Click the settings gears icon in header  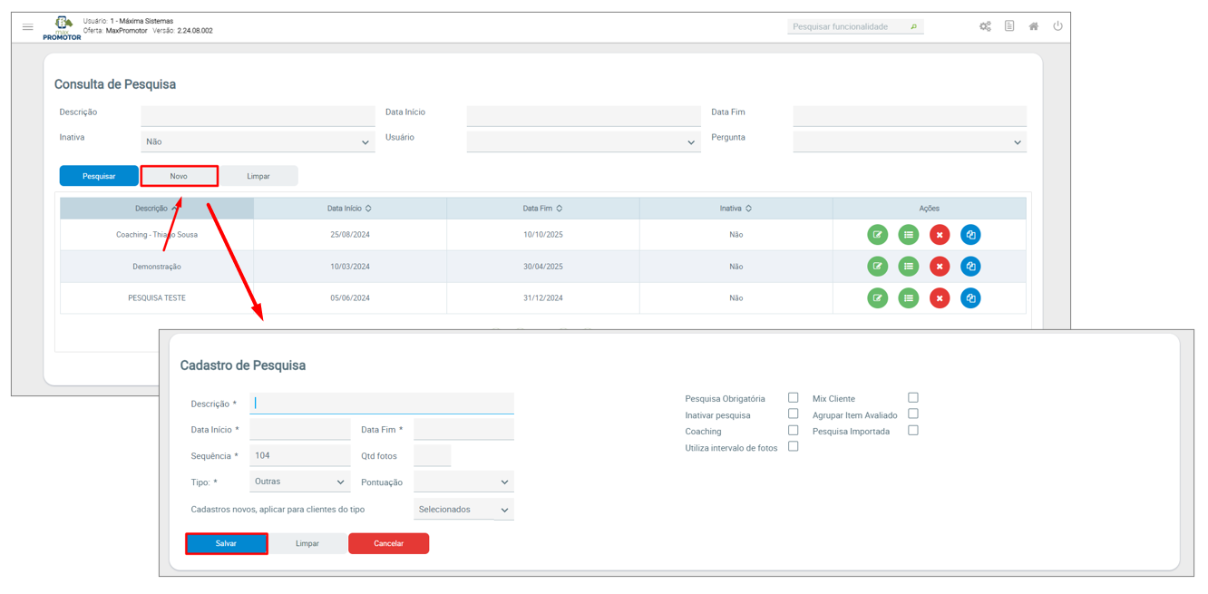coord(985,27)
